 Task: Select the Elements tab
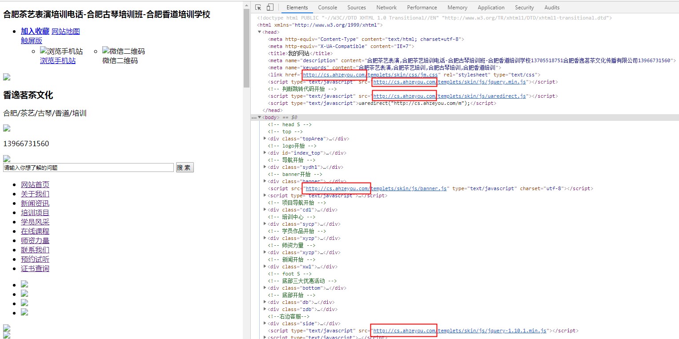[297, 8]
